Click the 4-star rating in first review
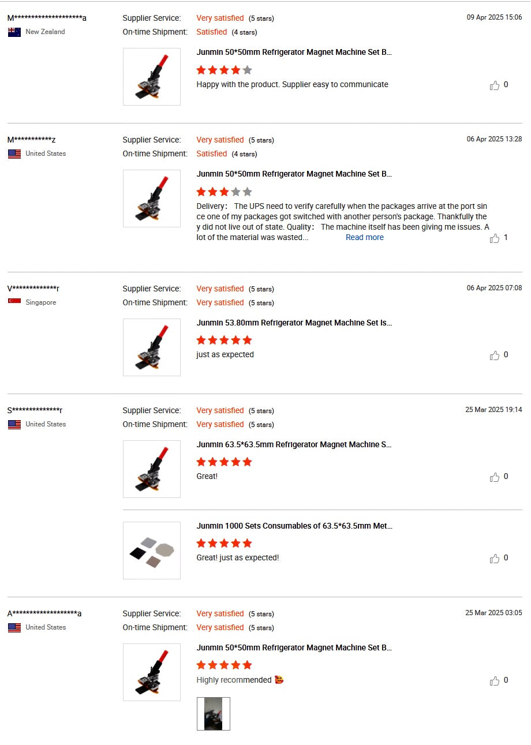Viewport: 531px width, 745px height. pos(224,70)
